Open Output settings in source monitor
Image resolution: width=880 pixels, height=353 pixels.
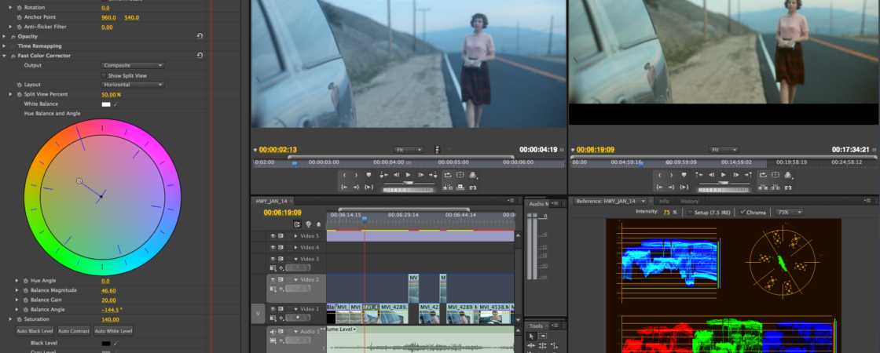coord(472,176)
